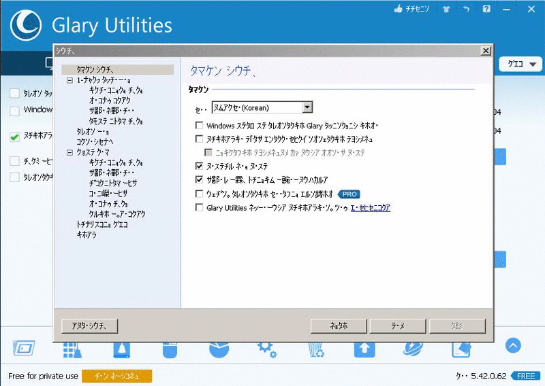Select the tree item タレオソ ー·ョ
The width and height of the screenshot is (545, 386).
click(x=93, y=132)
